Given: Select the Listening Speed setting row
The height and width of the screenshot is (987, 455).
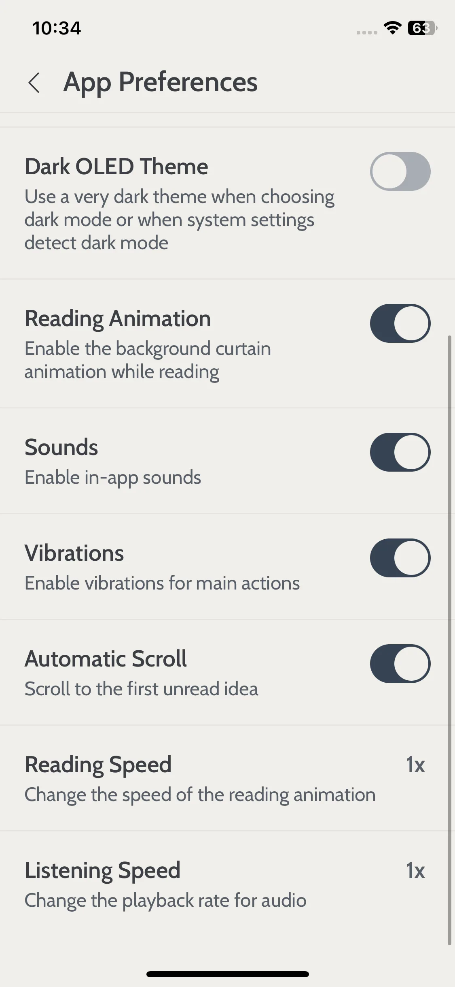Looking at the screenshot, I should [x=225, y=884].
